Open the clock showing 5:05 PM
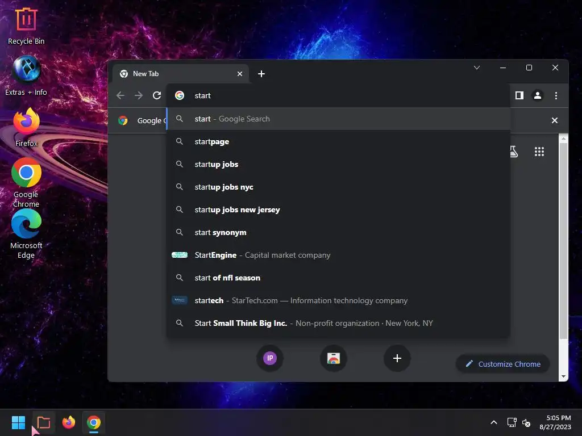This screenshot has height=436, width=582. [x=555, y=422]
